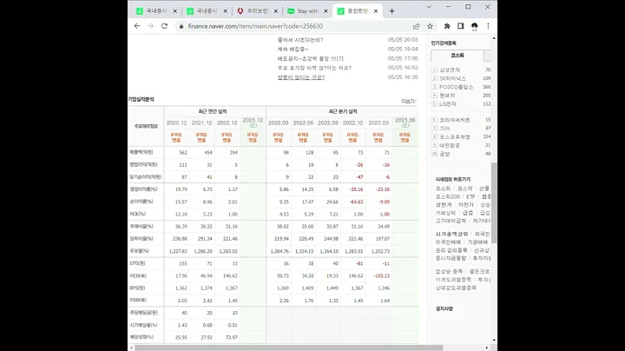Open SK하이닉스 in popular stocks list

coord(452,78)
